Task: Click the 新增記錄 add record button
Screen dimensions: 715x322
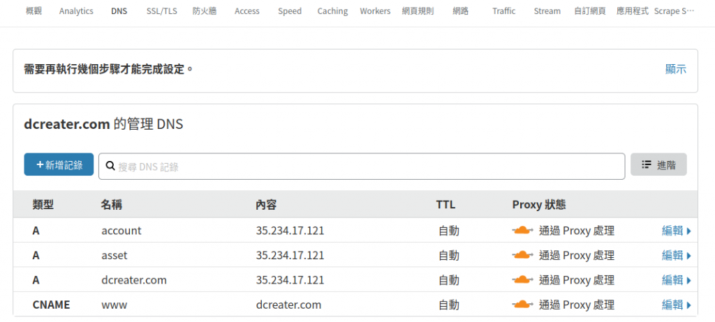Action: tap(59, 164)
